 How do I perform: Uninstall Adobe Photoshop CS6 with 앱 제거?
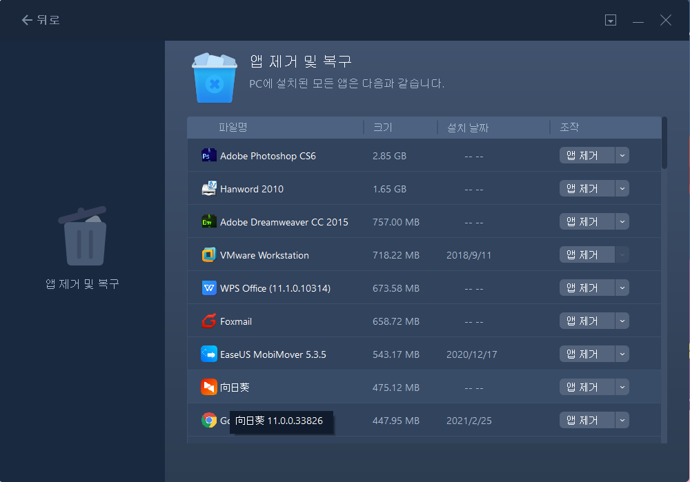(586, 155)
